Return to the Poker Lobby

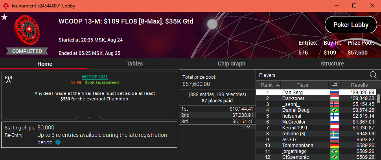[x=351, y=25]
